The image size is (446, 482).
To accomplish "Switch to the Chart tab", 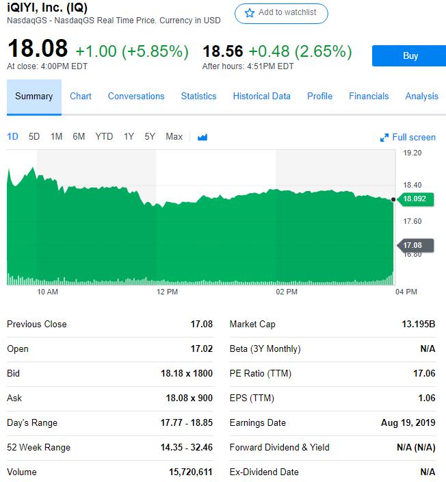I will click(x=81, y=97).
